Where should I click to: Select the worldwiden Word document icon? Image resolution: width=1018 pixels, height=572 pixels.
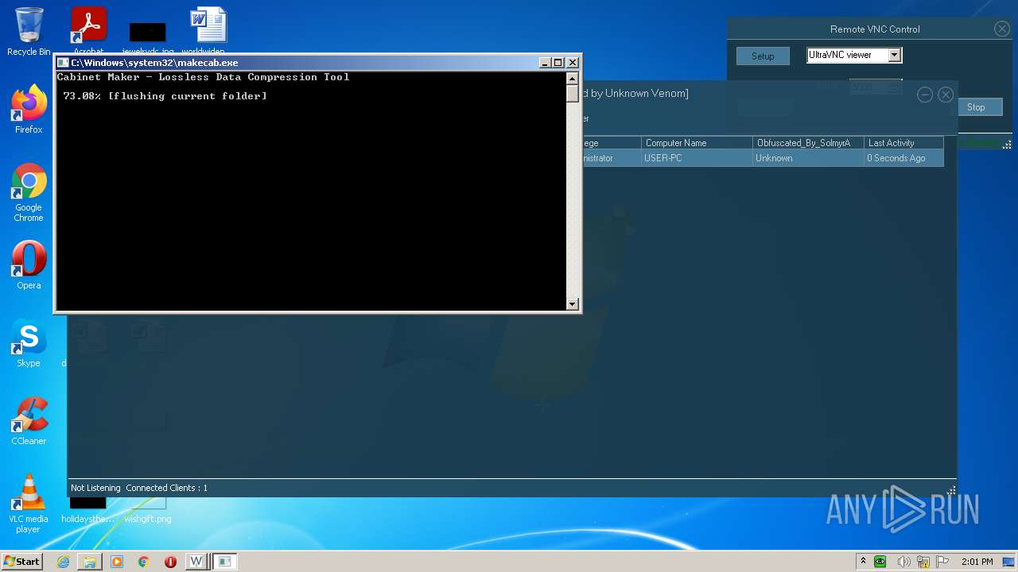[x=208, y=30]
